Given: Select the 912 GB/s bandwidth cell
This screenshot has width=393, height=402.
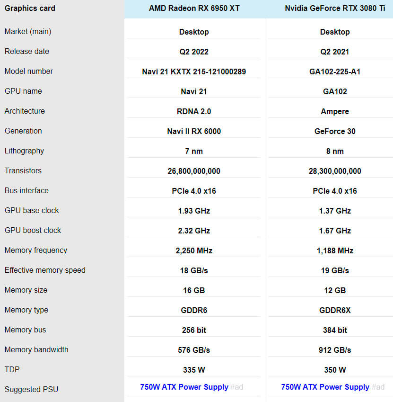Looking at the screenshot, I should coord(335,350).
